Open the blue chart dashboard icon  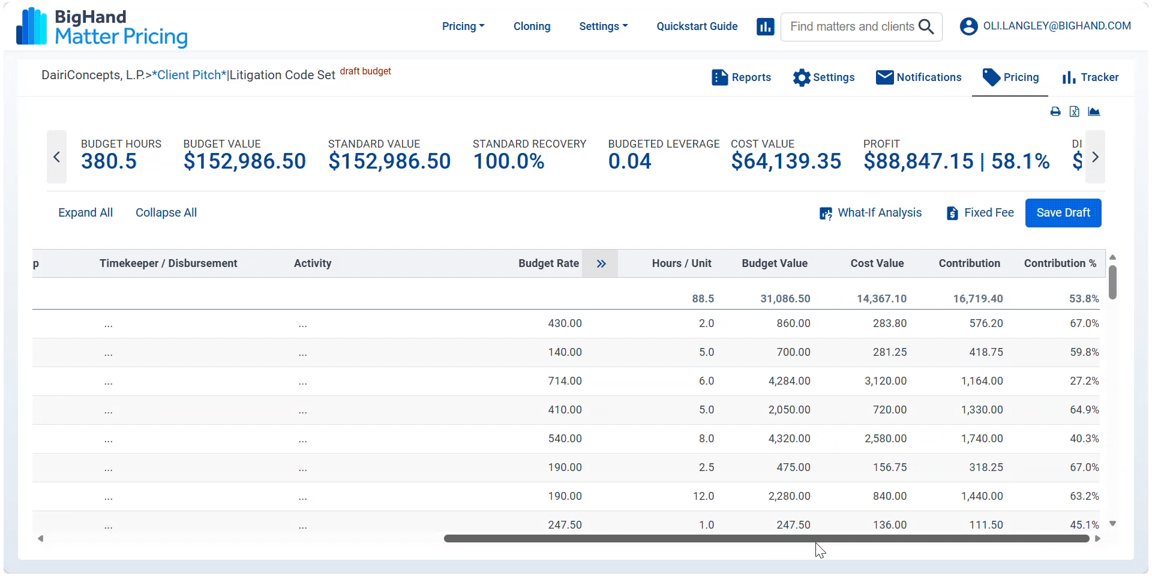765,27
